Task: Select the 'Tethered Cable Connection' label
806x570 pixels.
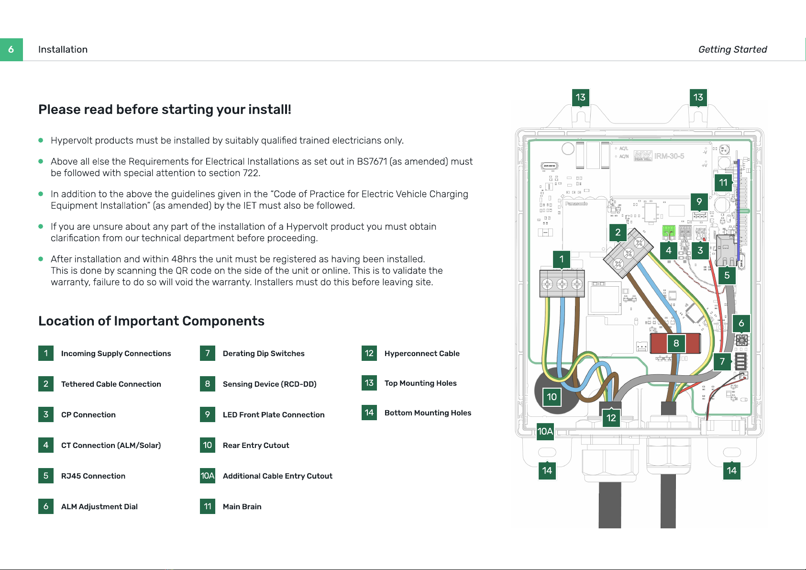Action: [111, 384]
